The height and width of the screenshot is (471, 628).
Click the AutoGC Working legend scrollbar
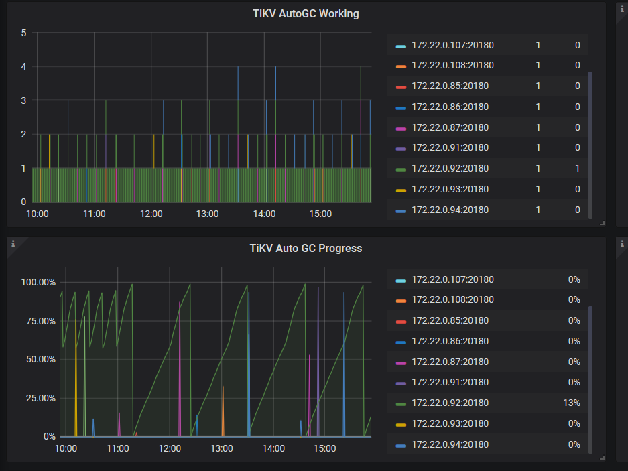coord(590,144)
